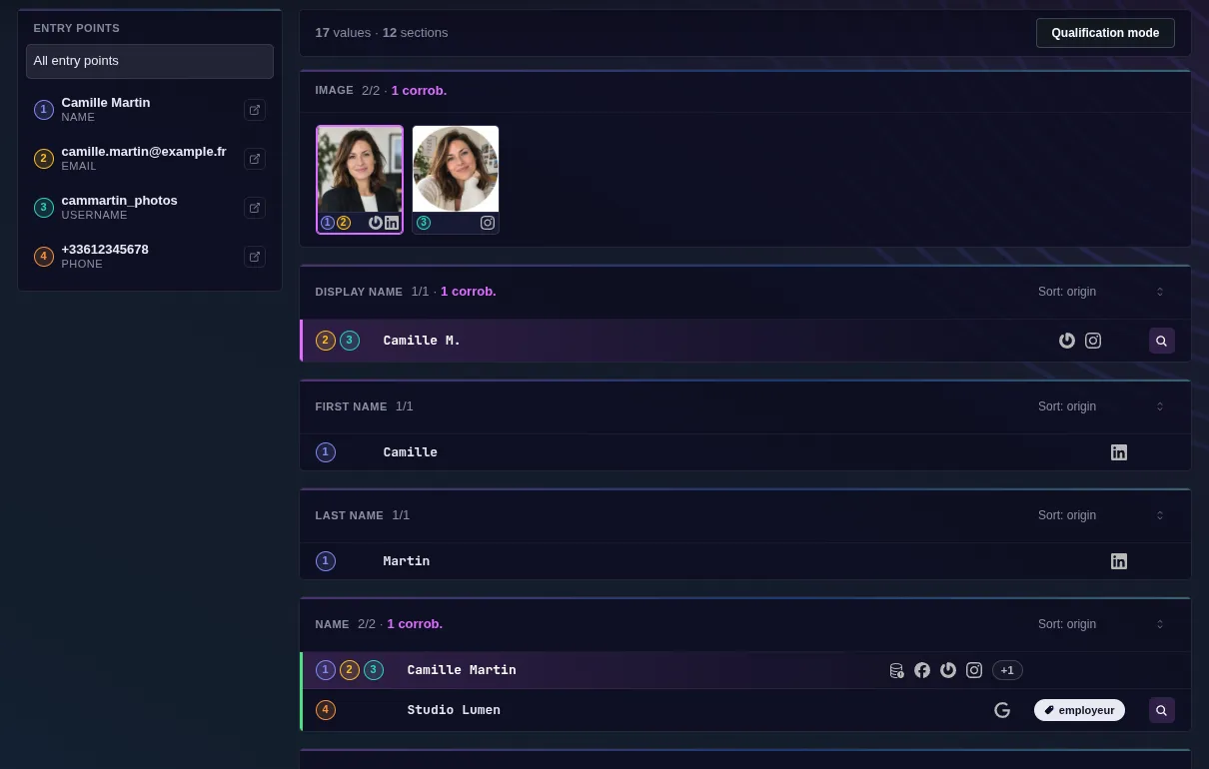Screen dimensions: 1209x769
Task: Click the LAST NAME section heading
Action: tap(350, 515)
